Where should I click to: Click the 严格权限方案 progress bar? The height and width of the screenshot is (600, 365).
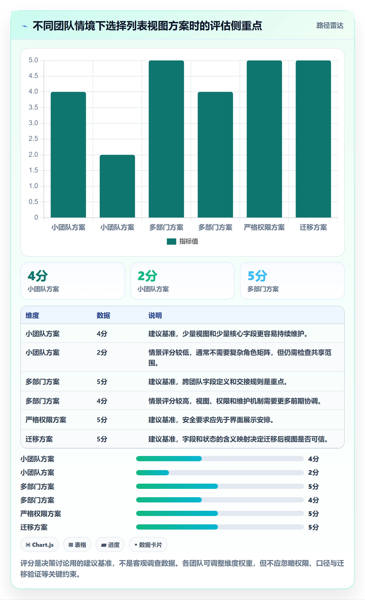pos(220,513)
